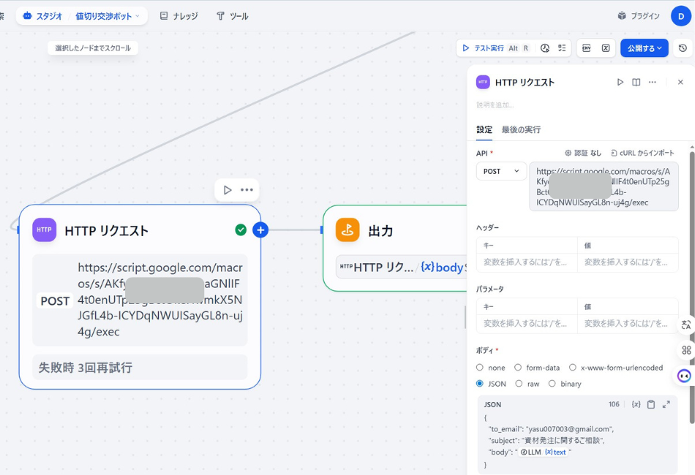Open the ナレッジ menu item

(x=179, y=16)
